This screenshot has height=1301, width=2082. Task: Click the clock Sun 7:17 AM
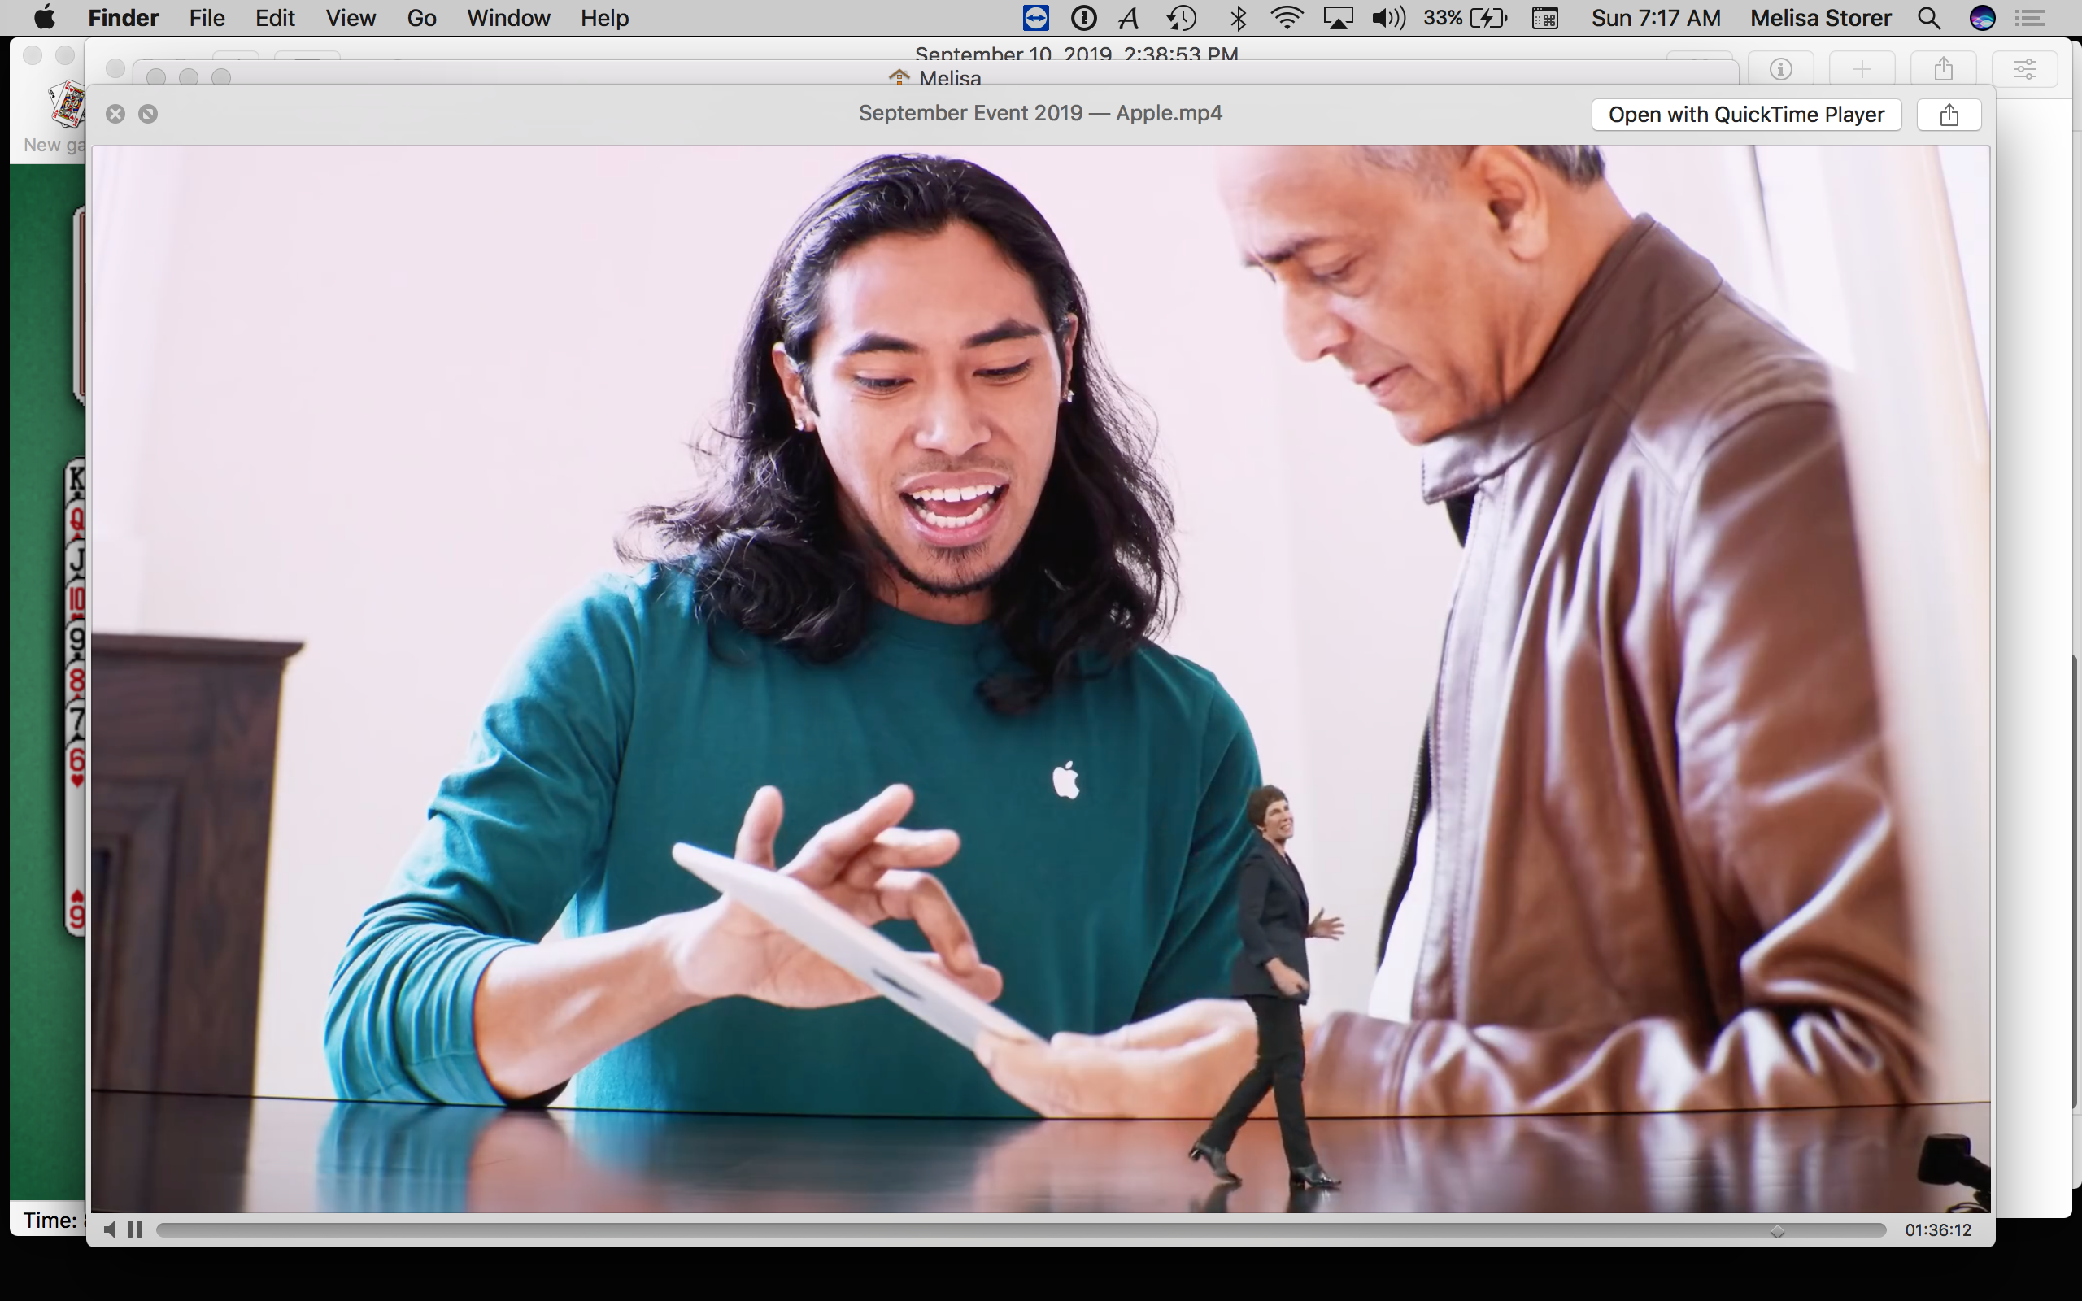pos(1655,18)
